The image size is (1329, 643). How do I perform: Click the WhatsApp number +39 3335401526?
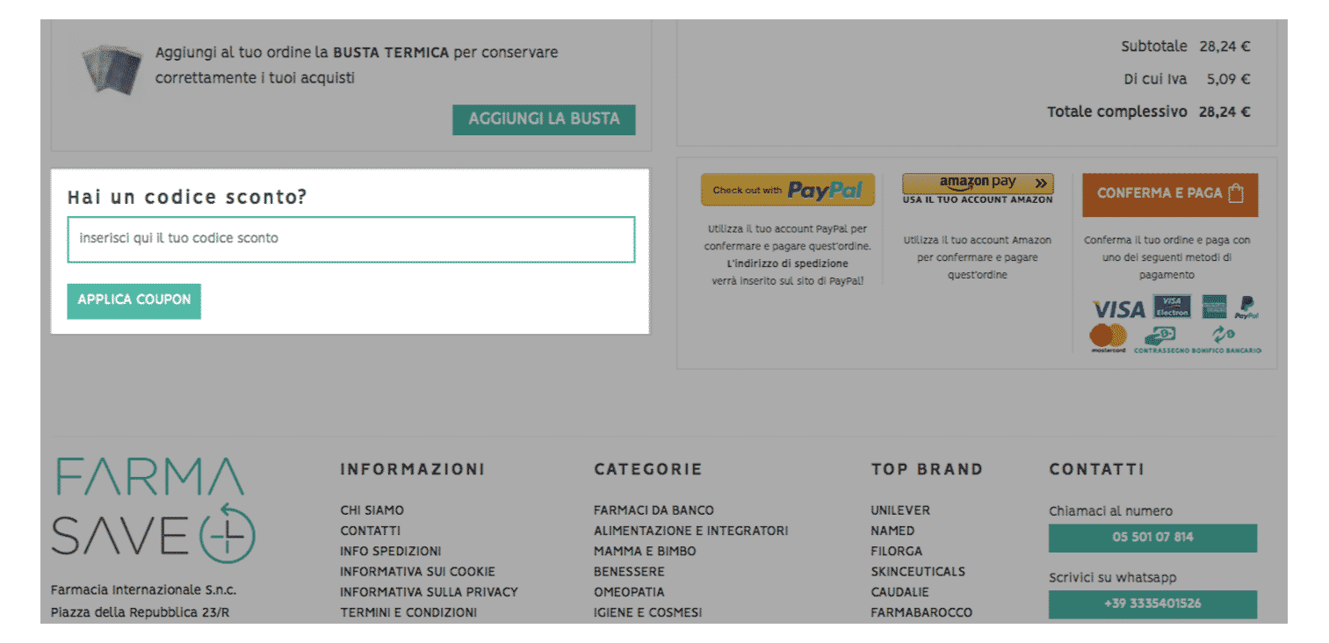[x=1152, y=603]
